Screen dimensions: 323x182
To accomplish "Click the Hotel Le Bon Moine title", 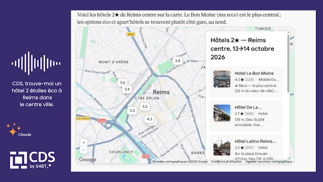I will 254,73.
